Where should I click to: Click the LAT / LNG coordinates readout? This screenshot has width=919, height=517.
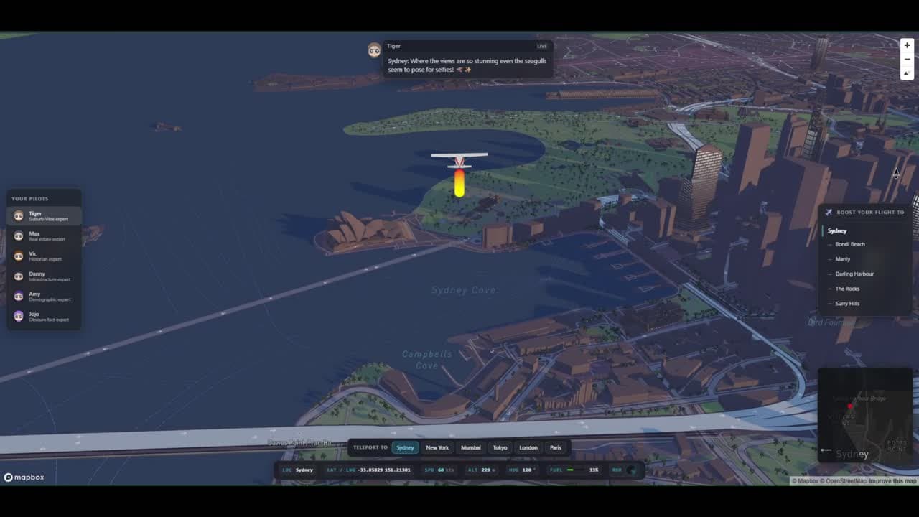pos(368,470)
